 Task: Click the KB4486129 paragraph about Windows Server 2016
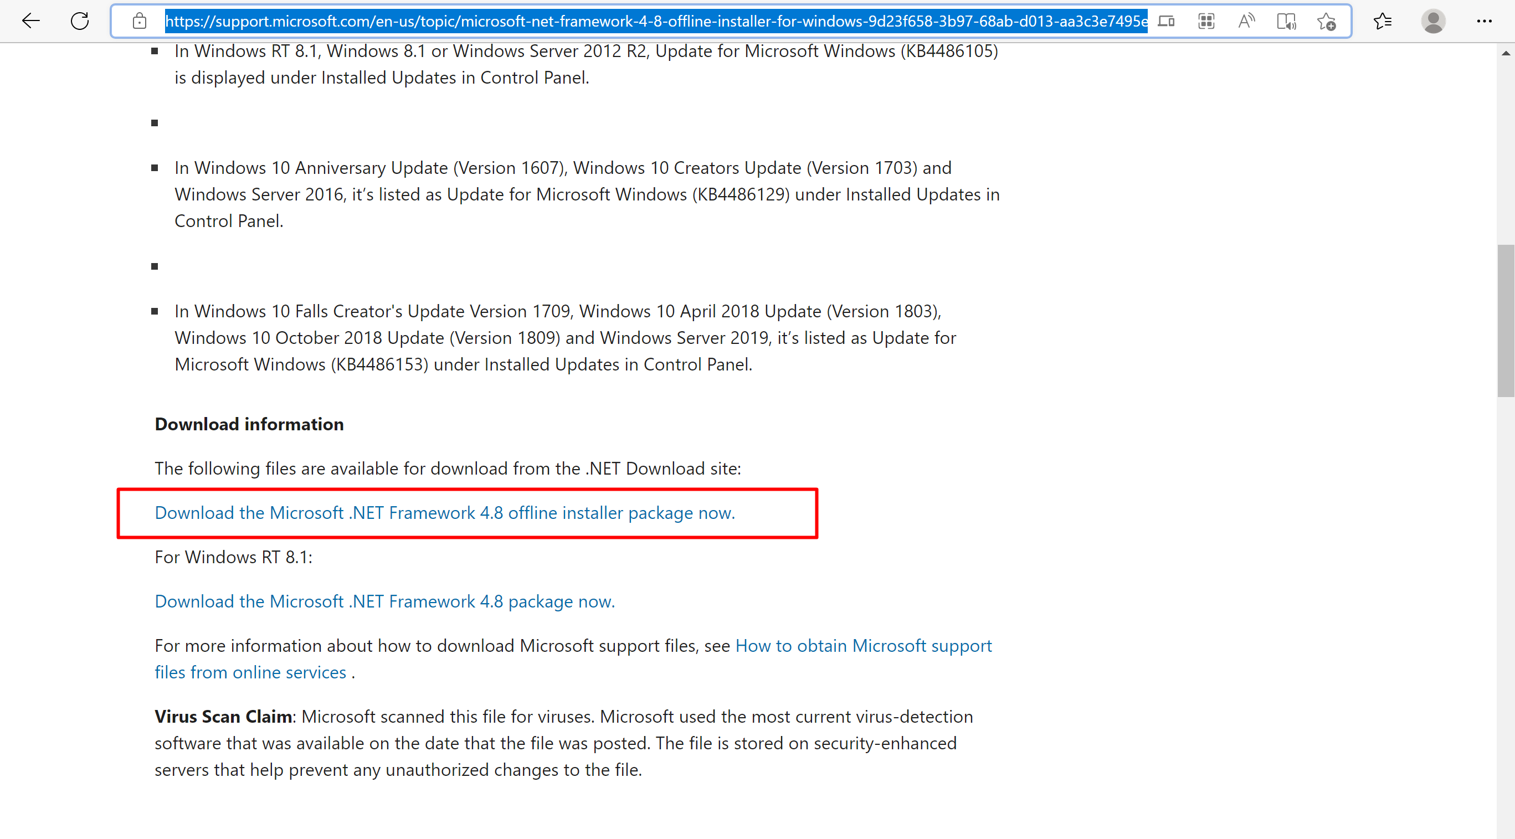[587, 194]
